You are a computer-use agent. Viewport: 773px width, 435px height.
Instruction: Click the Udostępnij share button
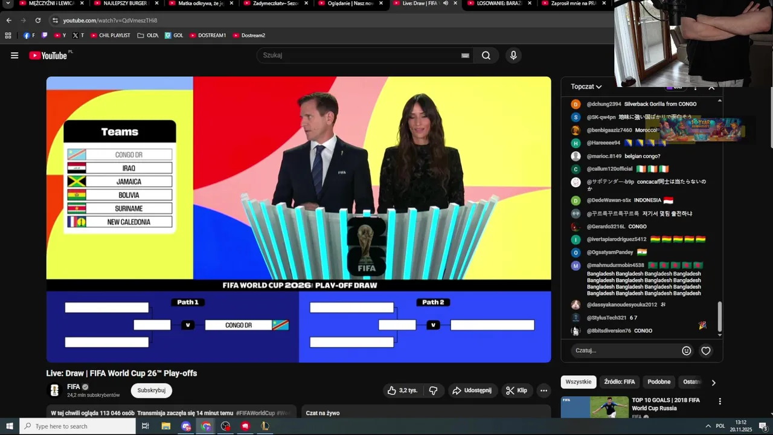coord(473,390)
